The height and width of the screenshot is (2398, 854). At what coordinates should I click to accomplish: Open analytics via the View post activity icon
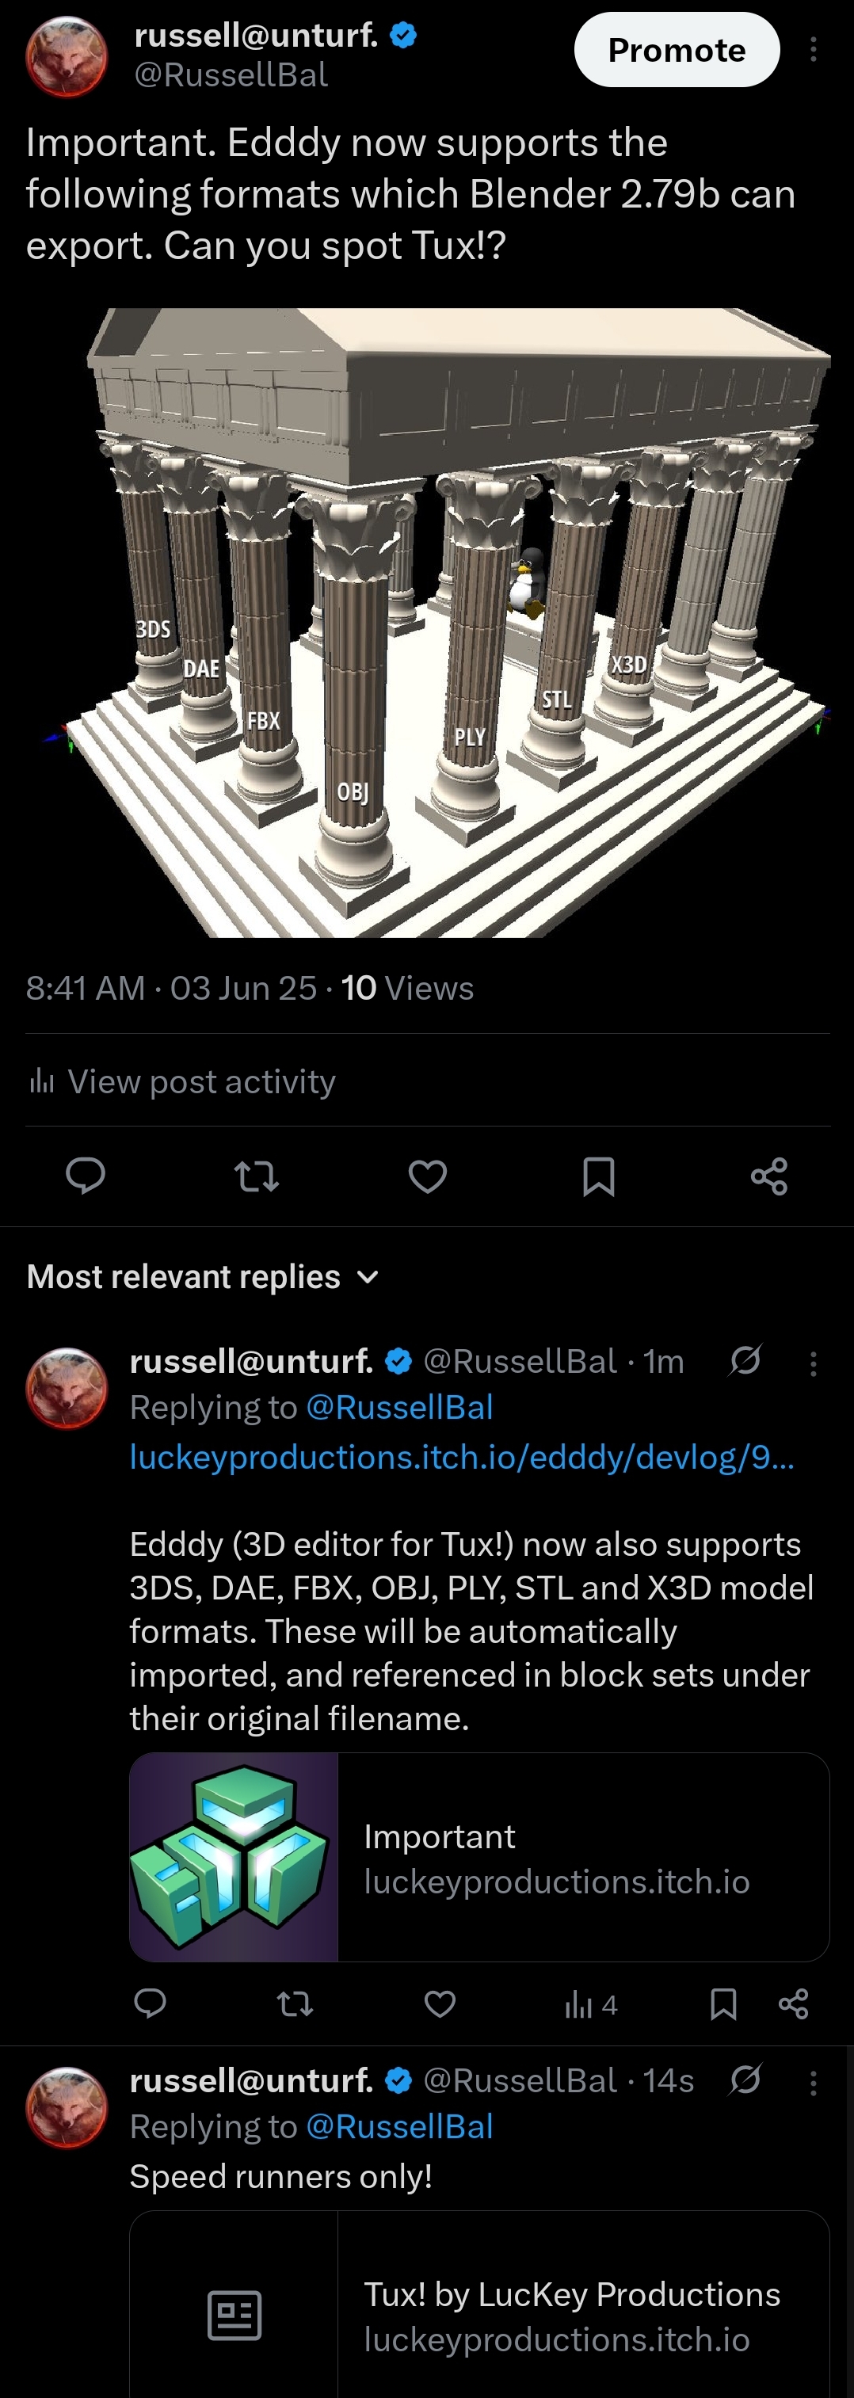click(42, 1081)
